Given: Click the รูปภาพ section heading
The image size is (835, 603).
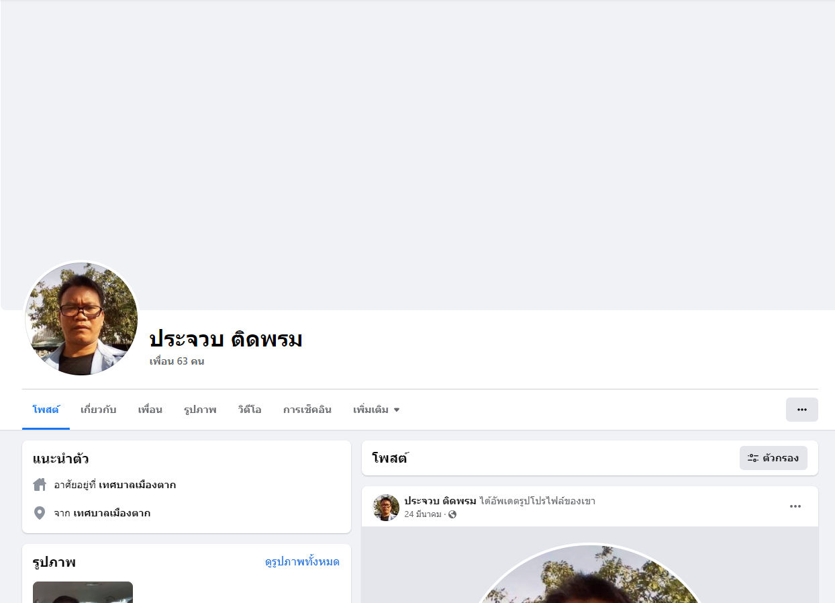Looking at the screenshot, I should coord(54,562).
